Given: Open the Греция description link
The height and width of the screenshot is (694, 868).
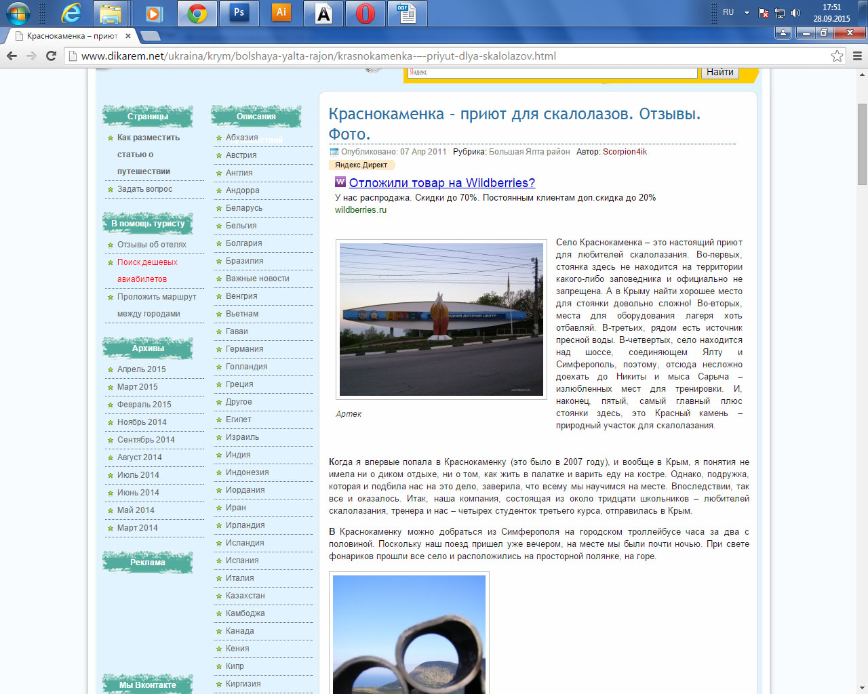Looking at the screenshot, I should click(x=239, y=384).
